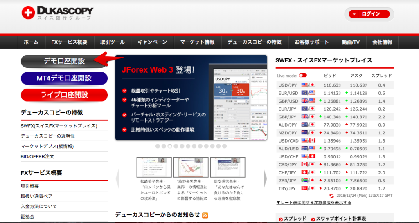
Task: Select the first banner carousel dot
Action: 158,146
